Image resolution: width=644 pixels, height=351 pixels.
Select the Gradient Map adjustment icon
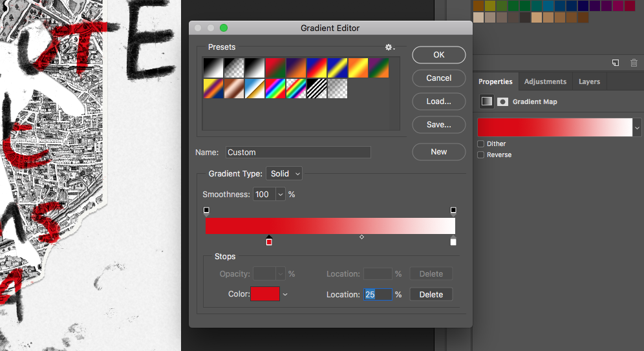pos(487,101)
